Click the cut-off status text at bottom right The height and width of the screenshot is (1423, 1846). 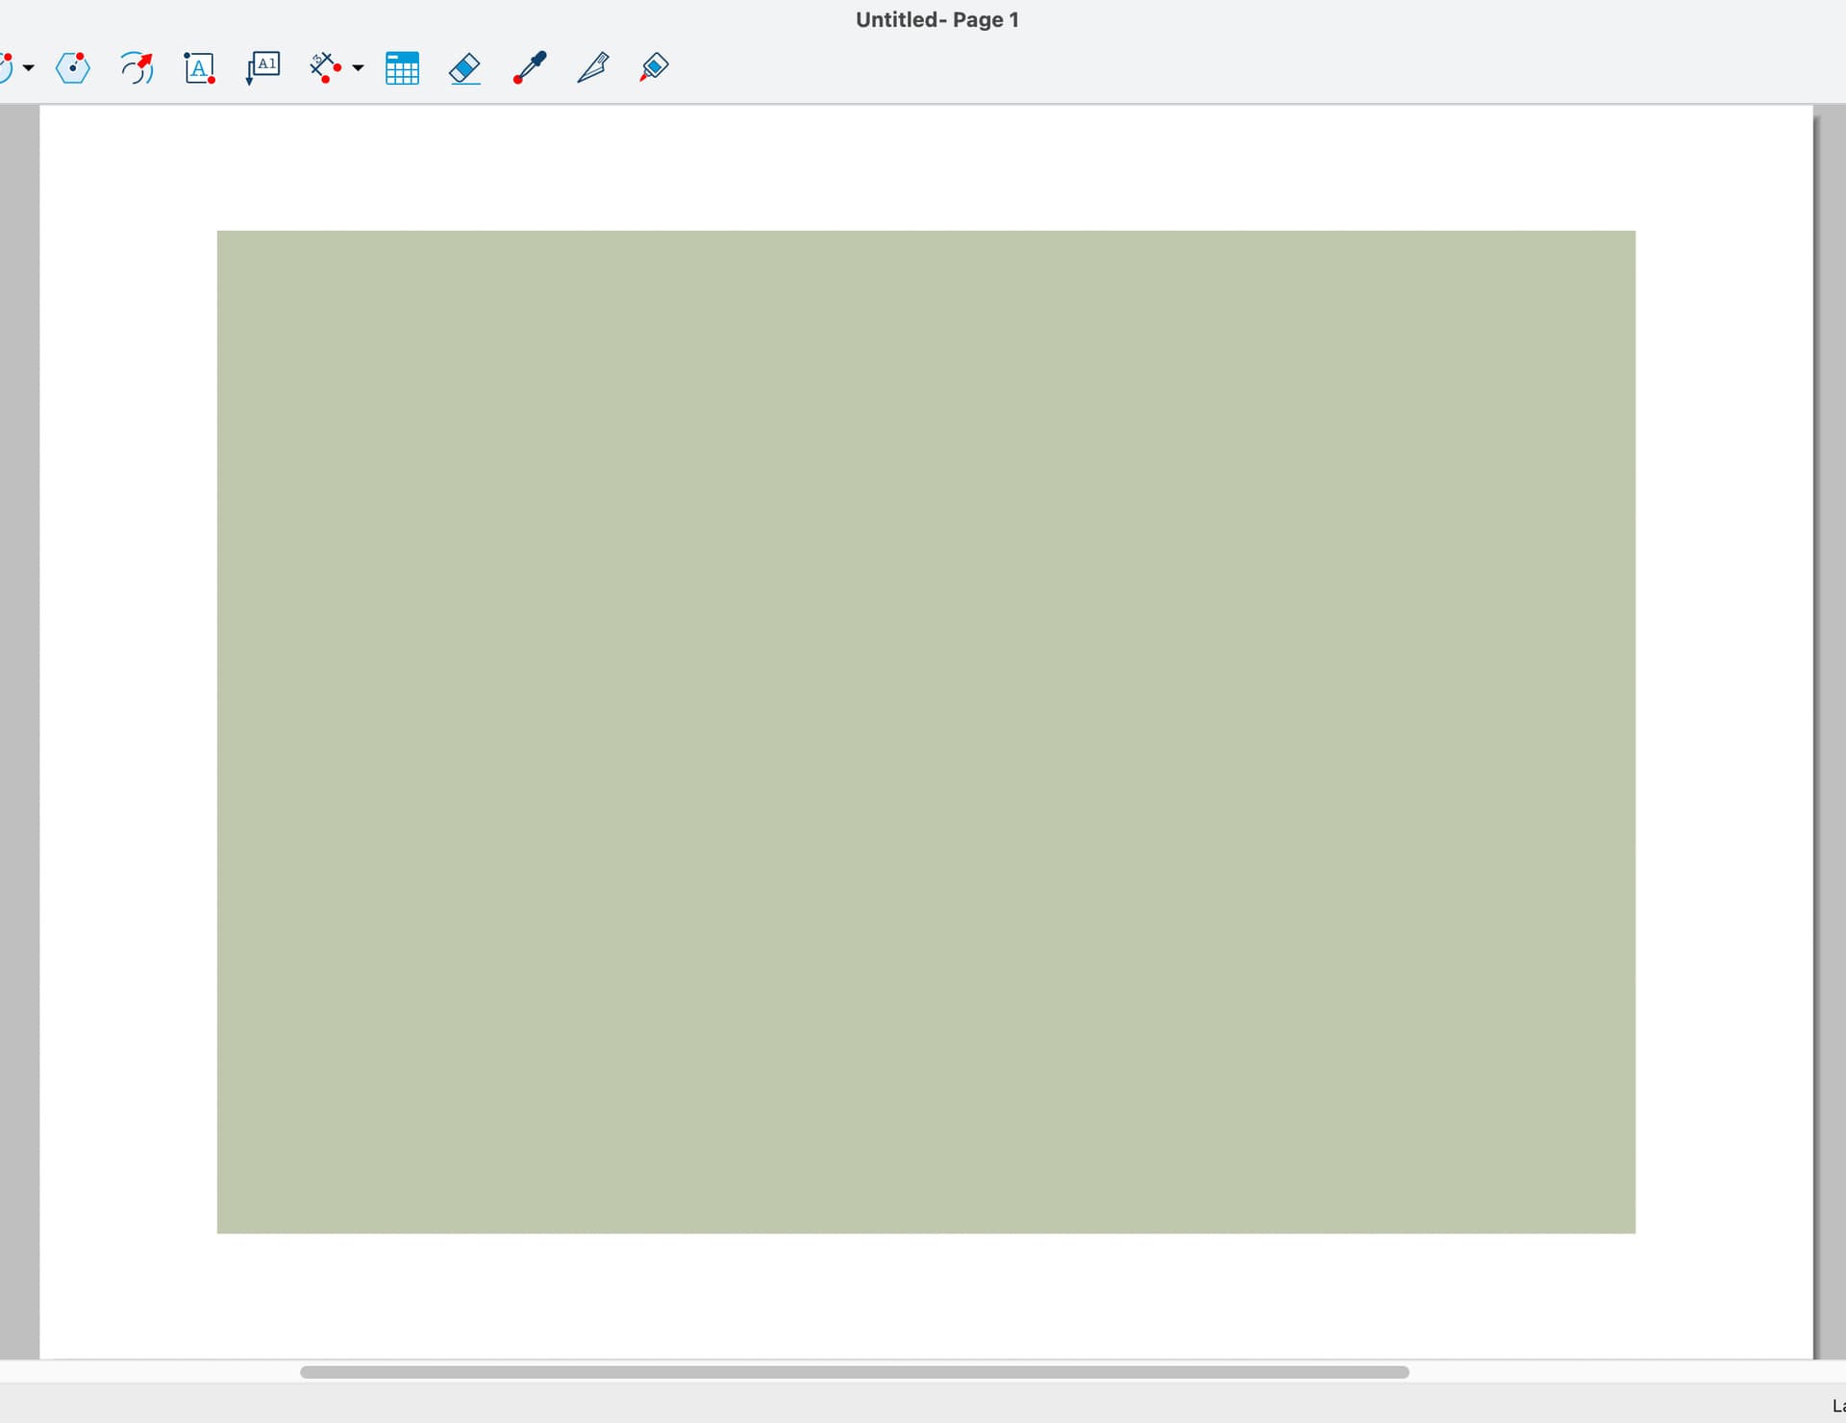point(1837,1406)
